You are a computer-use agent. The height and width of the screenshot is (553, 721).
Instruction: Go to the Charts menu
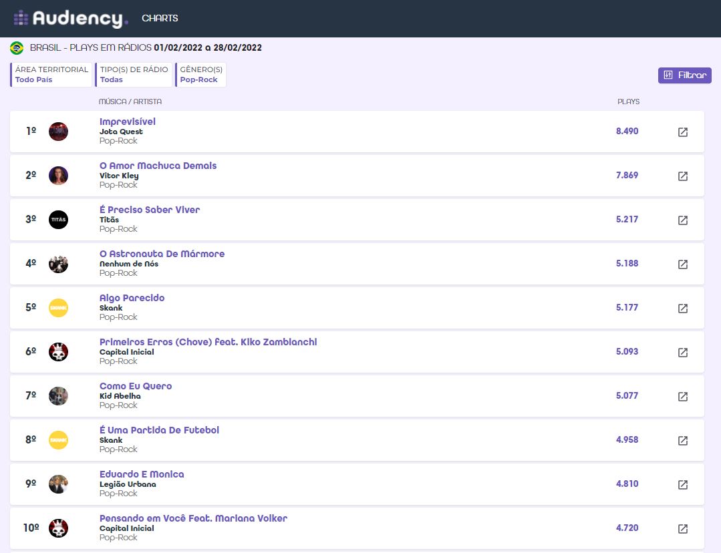pyautogui.click(x=160, y=19)
